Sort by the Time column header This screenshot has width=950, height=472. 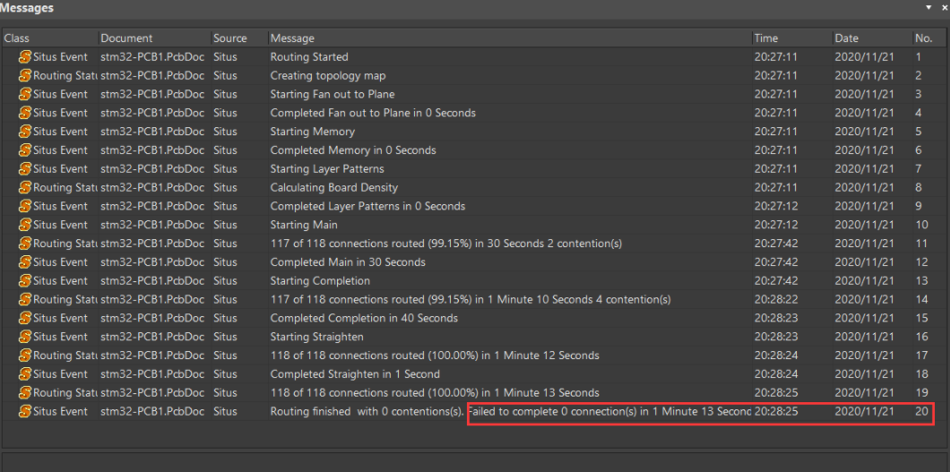[792, 39]
